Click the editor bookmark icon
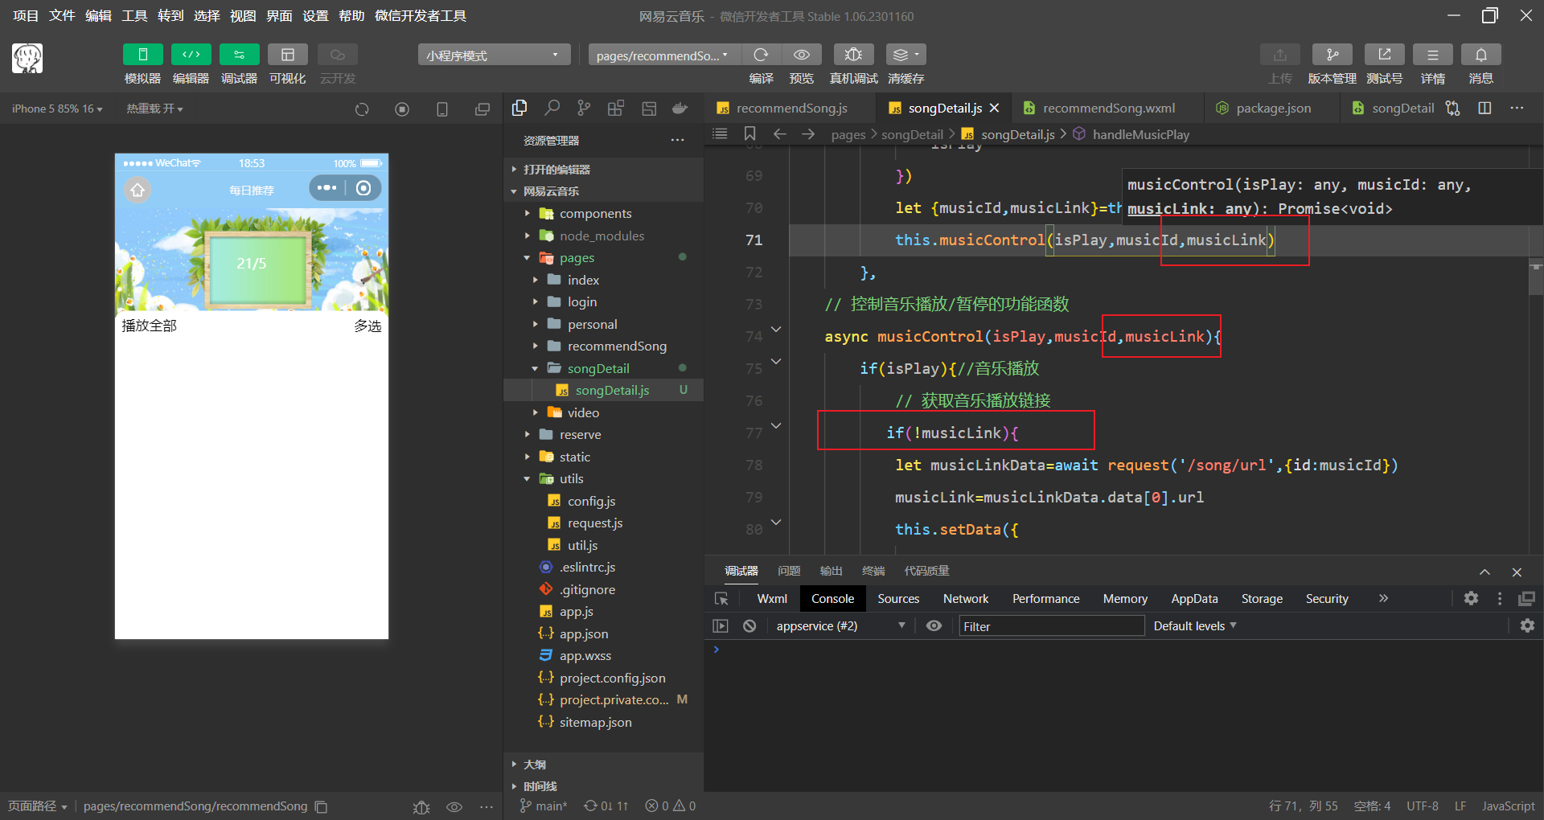Viewport: 1544px width, 820px height. click(x=749, y=133)
